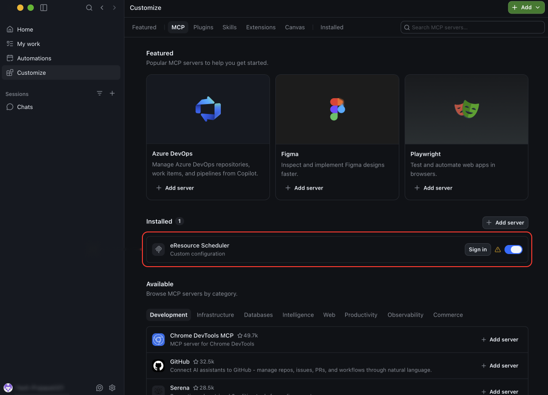
Task: Click the green macOS maximize window button
Action: click(x=31, y=8)
